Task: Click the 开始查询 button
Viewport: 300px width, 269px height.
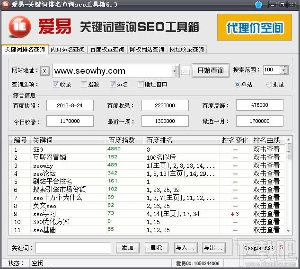Action: click(211, 70)
